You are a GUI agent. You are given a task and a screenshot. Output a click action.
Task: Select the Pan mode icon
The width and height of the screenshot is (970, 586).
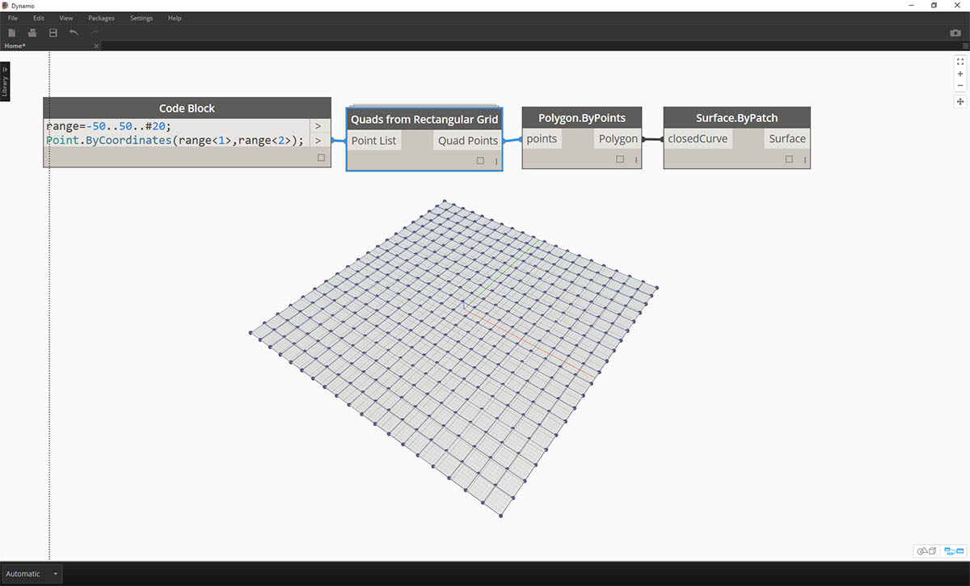click(x=960, y=102)
